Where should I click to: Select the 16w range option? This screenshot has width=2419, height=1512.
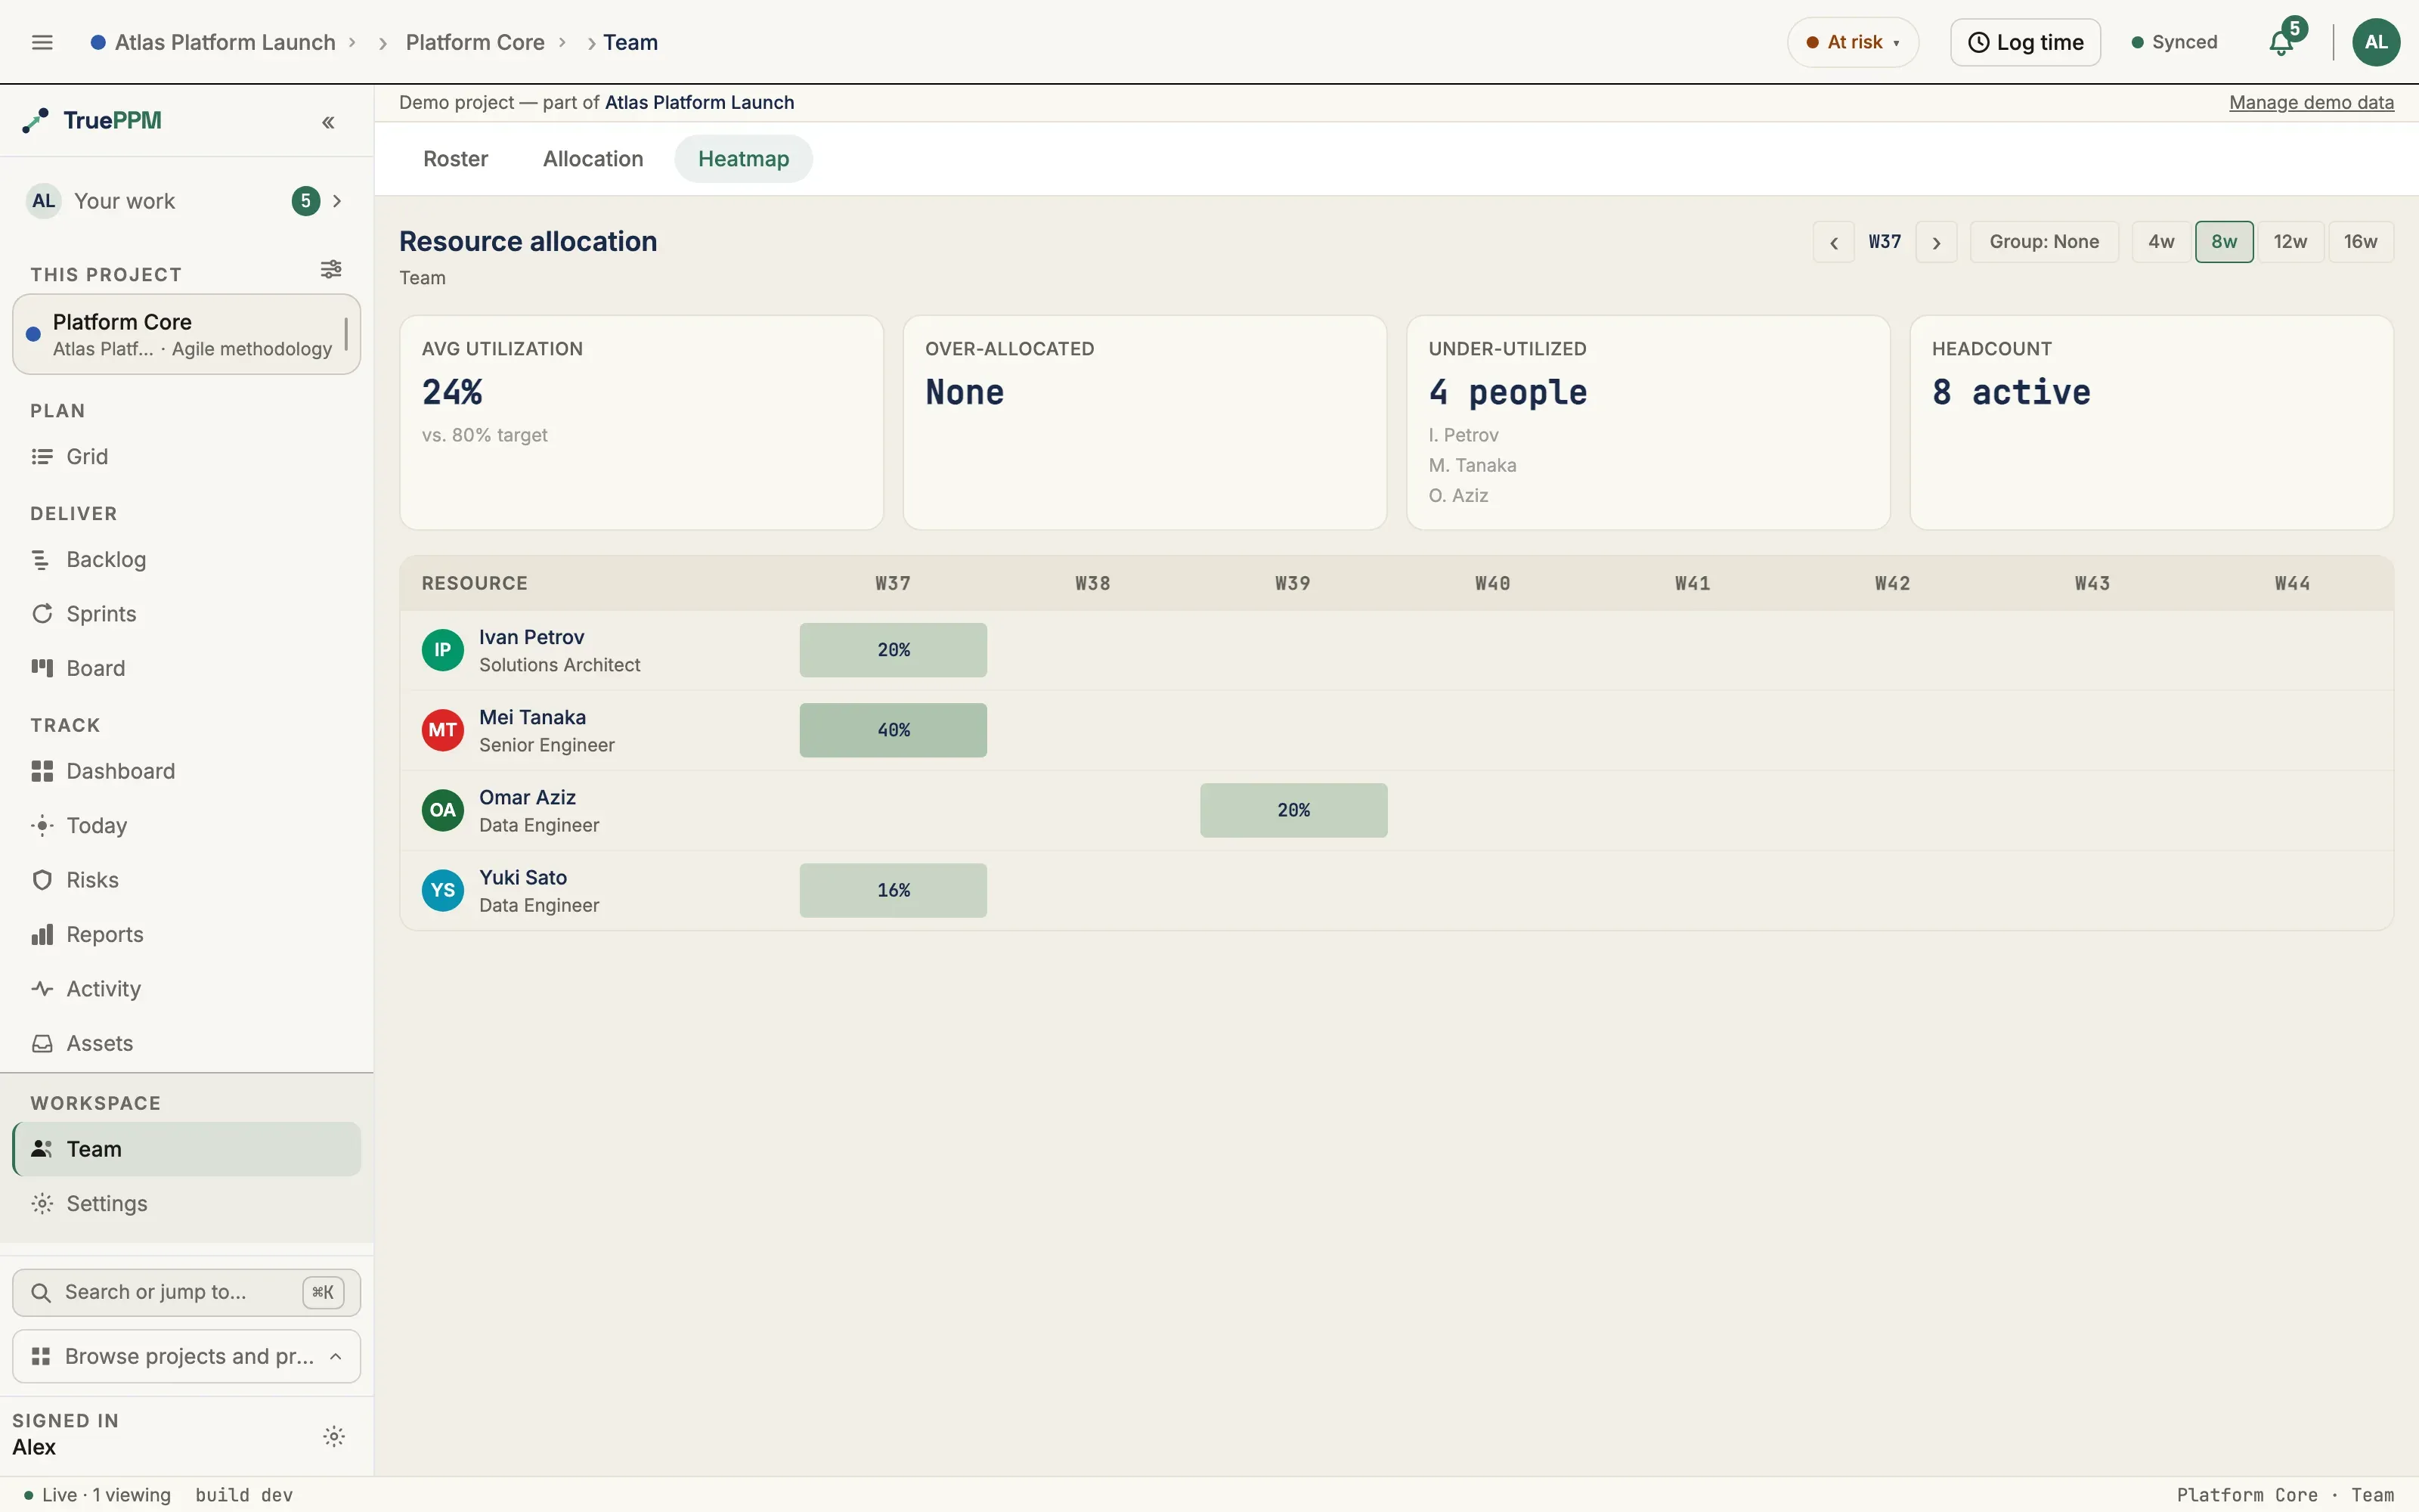click(2360, 242)
